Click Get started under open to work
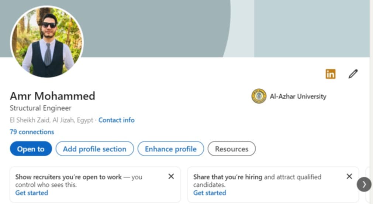 (x=32, y=193)
